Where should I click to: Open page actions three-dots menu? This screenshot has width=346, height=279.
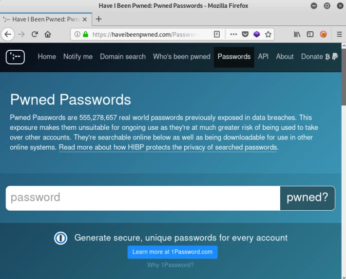[233, 34]
